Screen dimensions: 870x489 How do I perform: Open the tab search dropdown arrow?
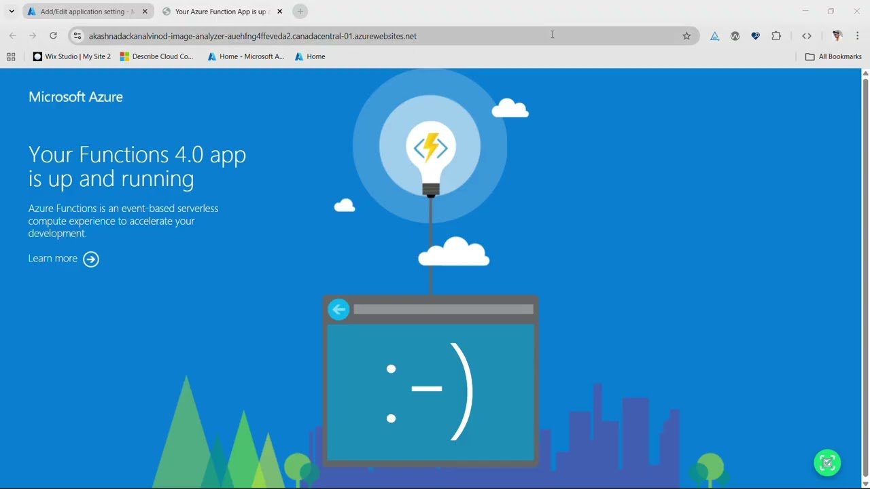(12, 12)
